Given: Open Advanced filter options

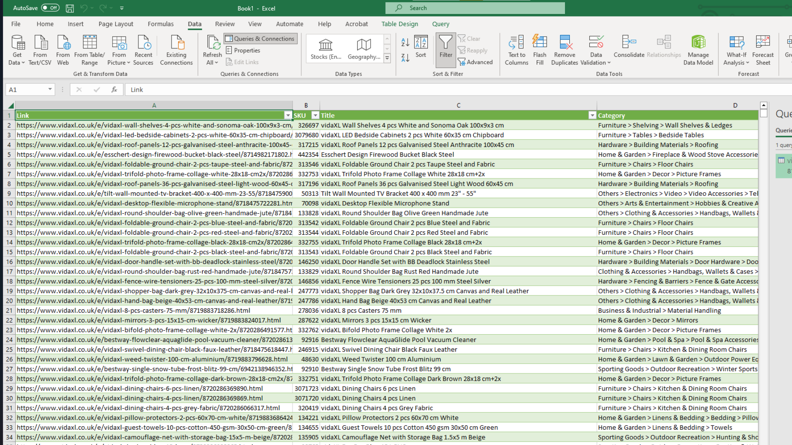Looking at the screenshot, I should tap(475, 62).
